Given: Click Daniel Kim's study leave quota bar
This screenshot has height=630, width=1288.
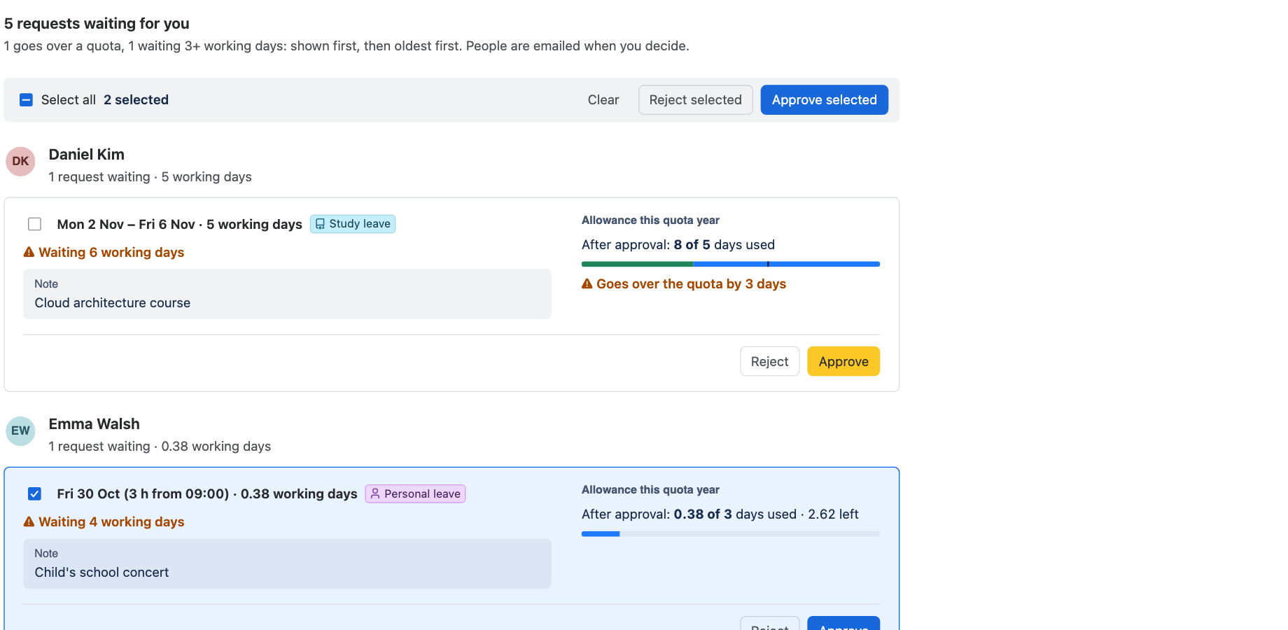Looking at the screenshot, I should click(x=730, y=264).
